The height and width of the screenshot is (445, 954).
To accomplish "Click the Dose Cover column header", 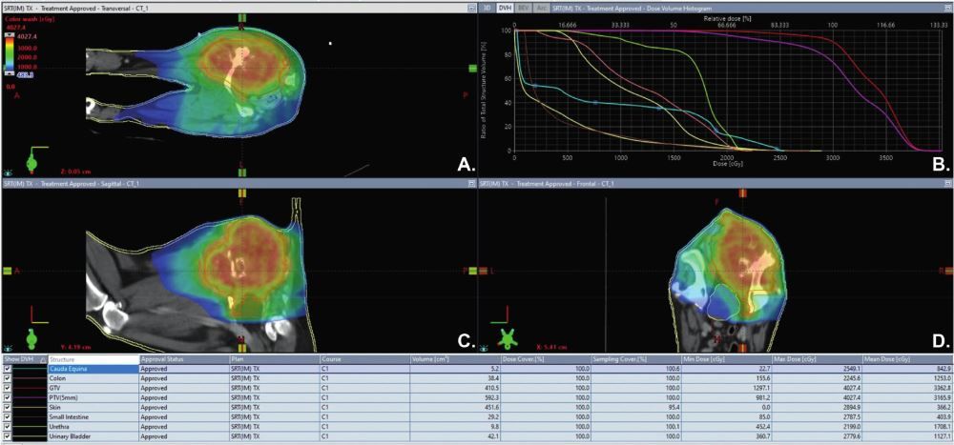I will pyautogui.click(x=546, y=359).
